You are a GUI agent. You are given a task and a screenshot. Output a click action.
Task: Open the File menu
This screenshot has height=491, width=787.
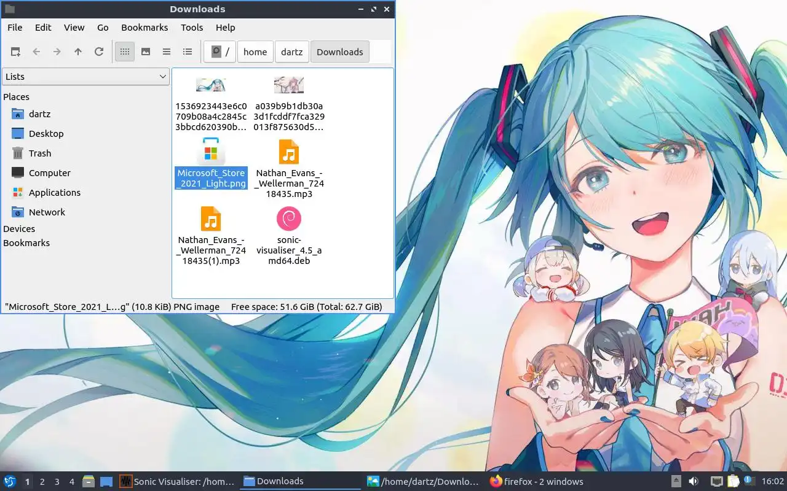[15, 28]
